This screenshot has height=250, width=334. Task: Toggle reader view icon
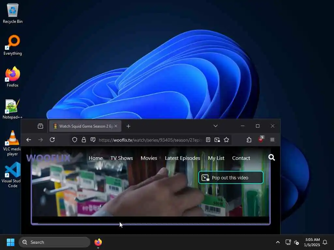coord(208,140)
